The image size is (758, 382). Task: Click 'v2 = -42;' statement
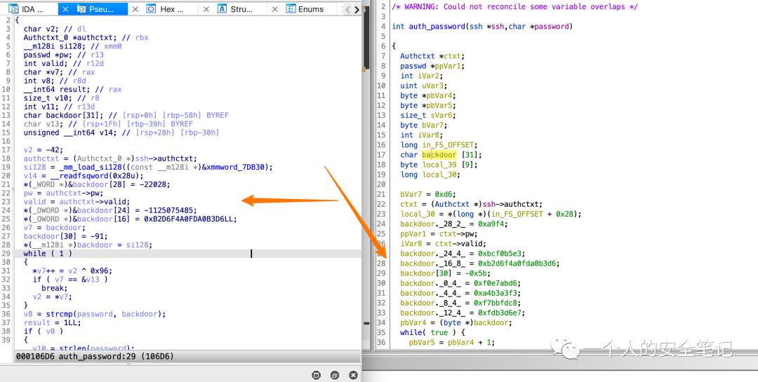click(x=43, y=150)
